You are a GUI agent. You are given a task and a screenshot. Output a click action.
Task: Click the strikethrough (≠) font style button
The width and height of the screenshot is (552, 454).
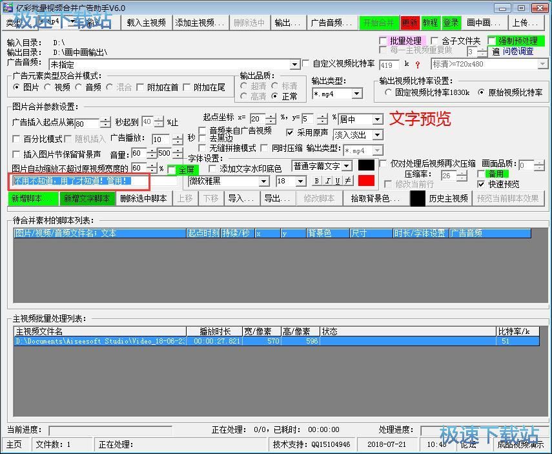pos(348,181)
